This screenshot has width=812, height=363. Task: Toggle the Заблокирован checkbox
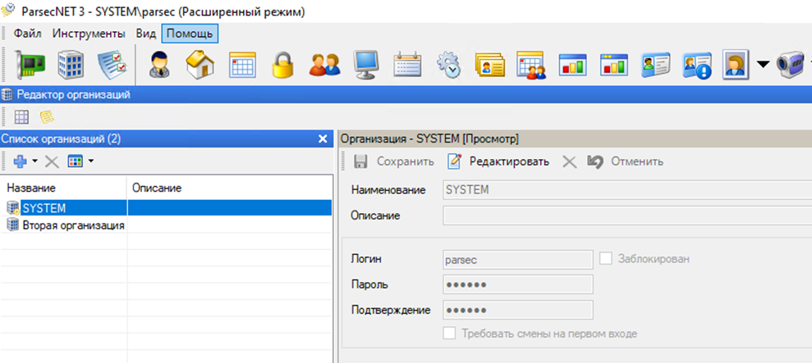point(607,259)
